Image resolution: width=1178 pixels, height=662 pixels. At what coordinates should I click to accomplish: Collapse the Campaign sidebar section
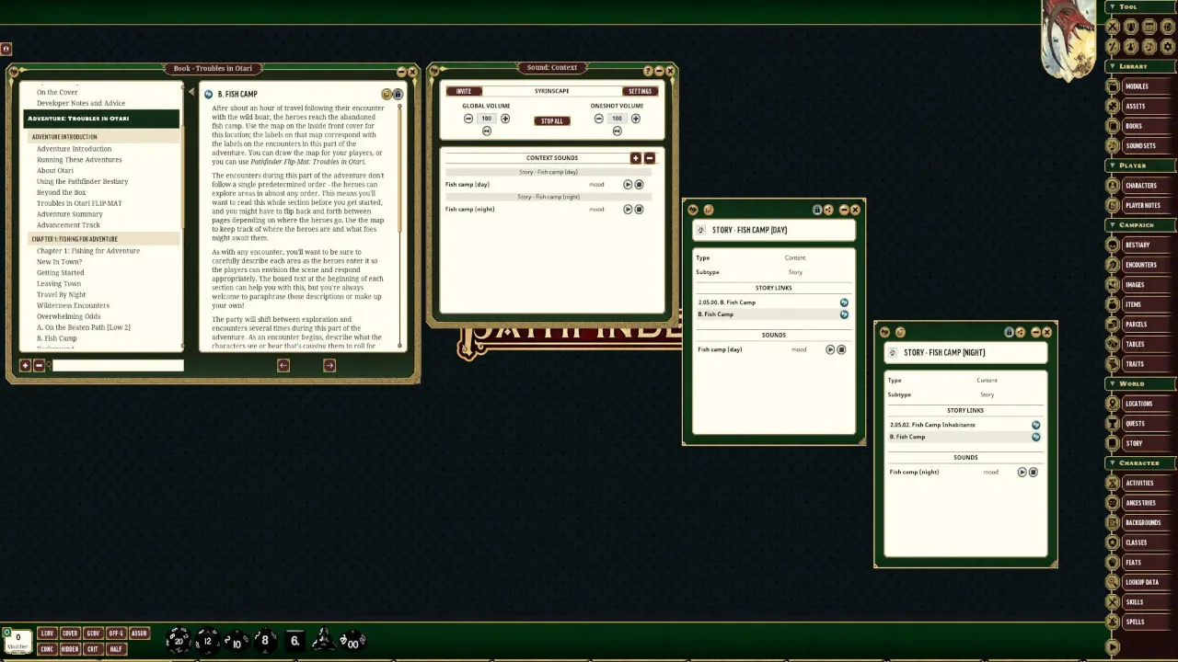(1111, 225)
